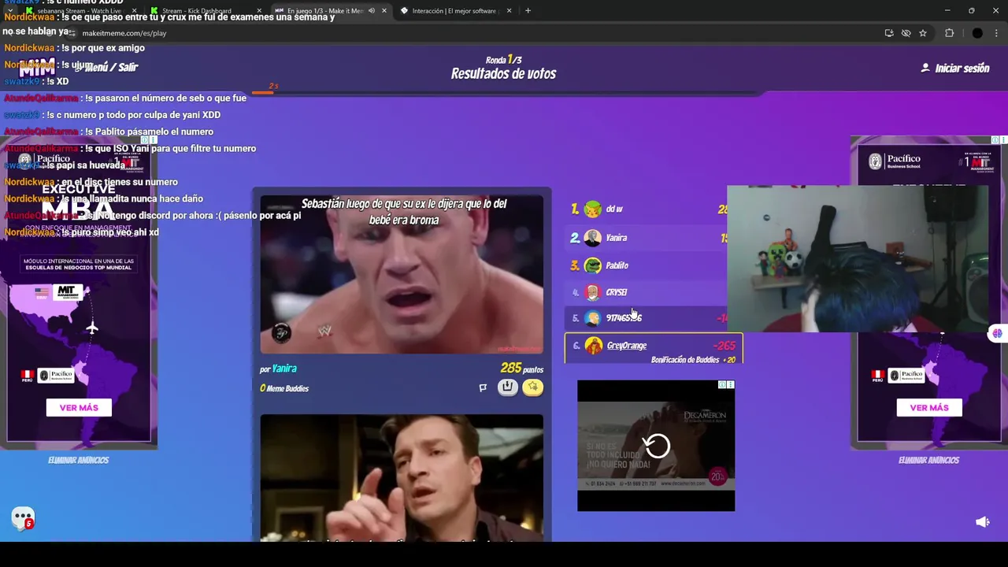
Task: Click Eliminar anuncios under right ad
Action: 928,460
